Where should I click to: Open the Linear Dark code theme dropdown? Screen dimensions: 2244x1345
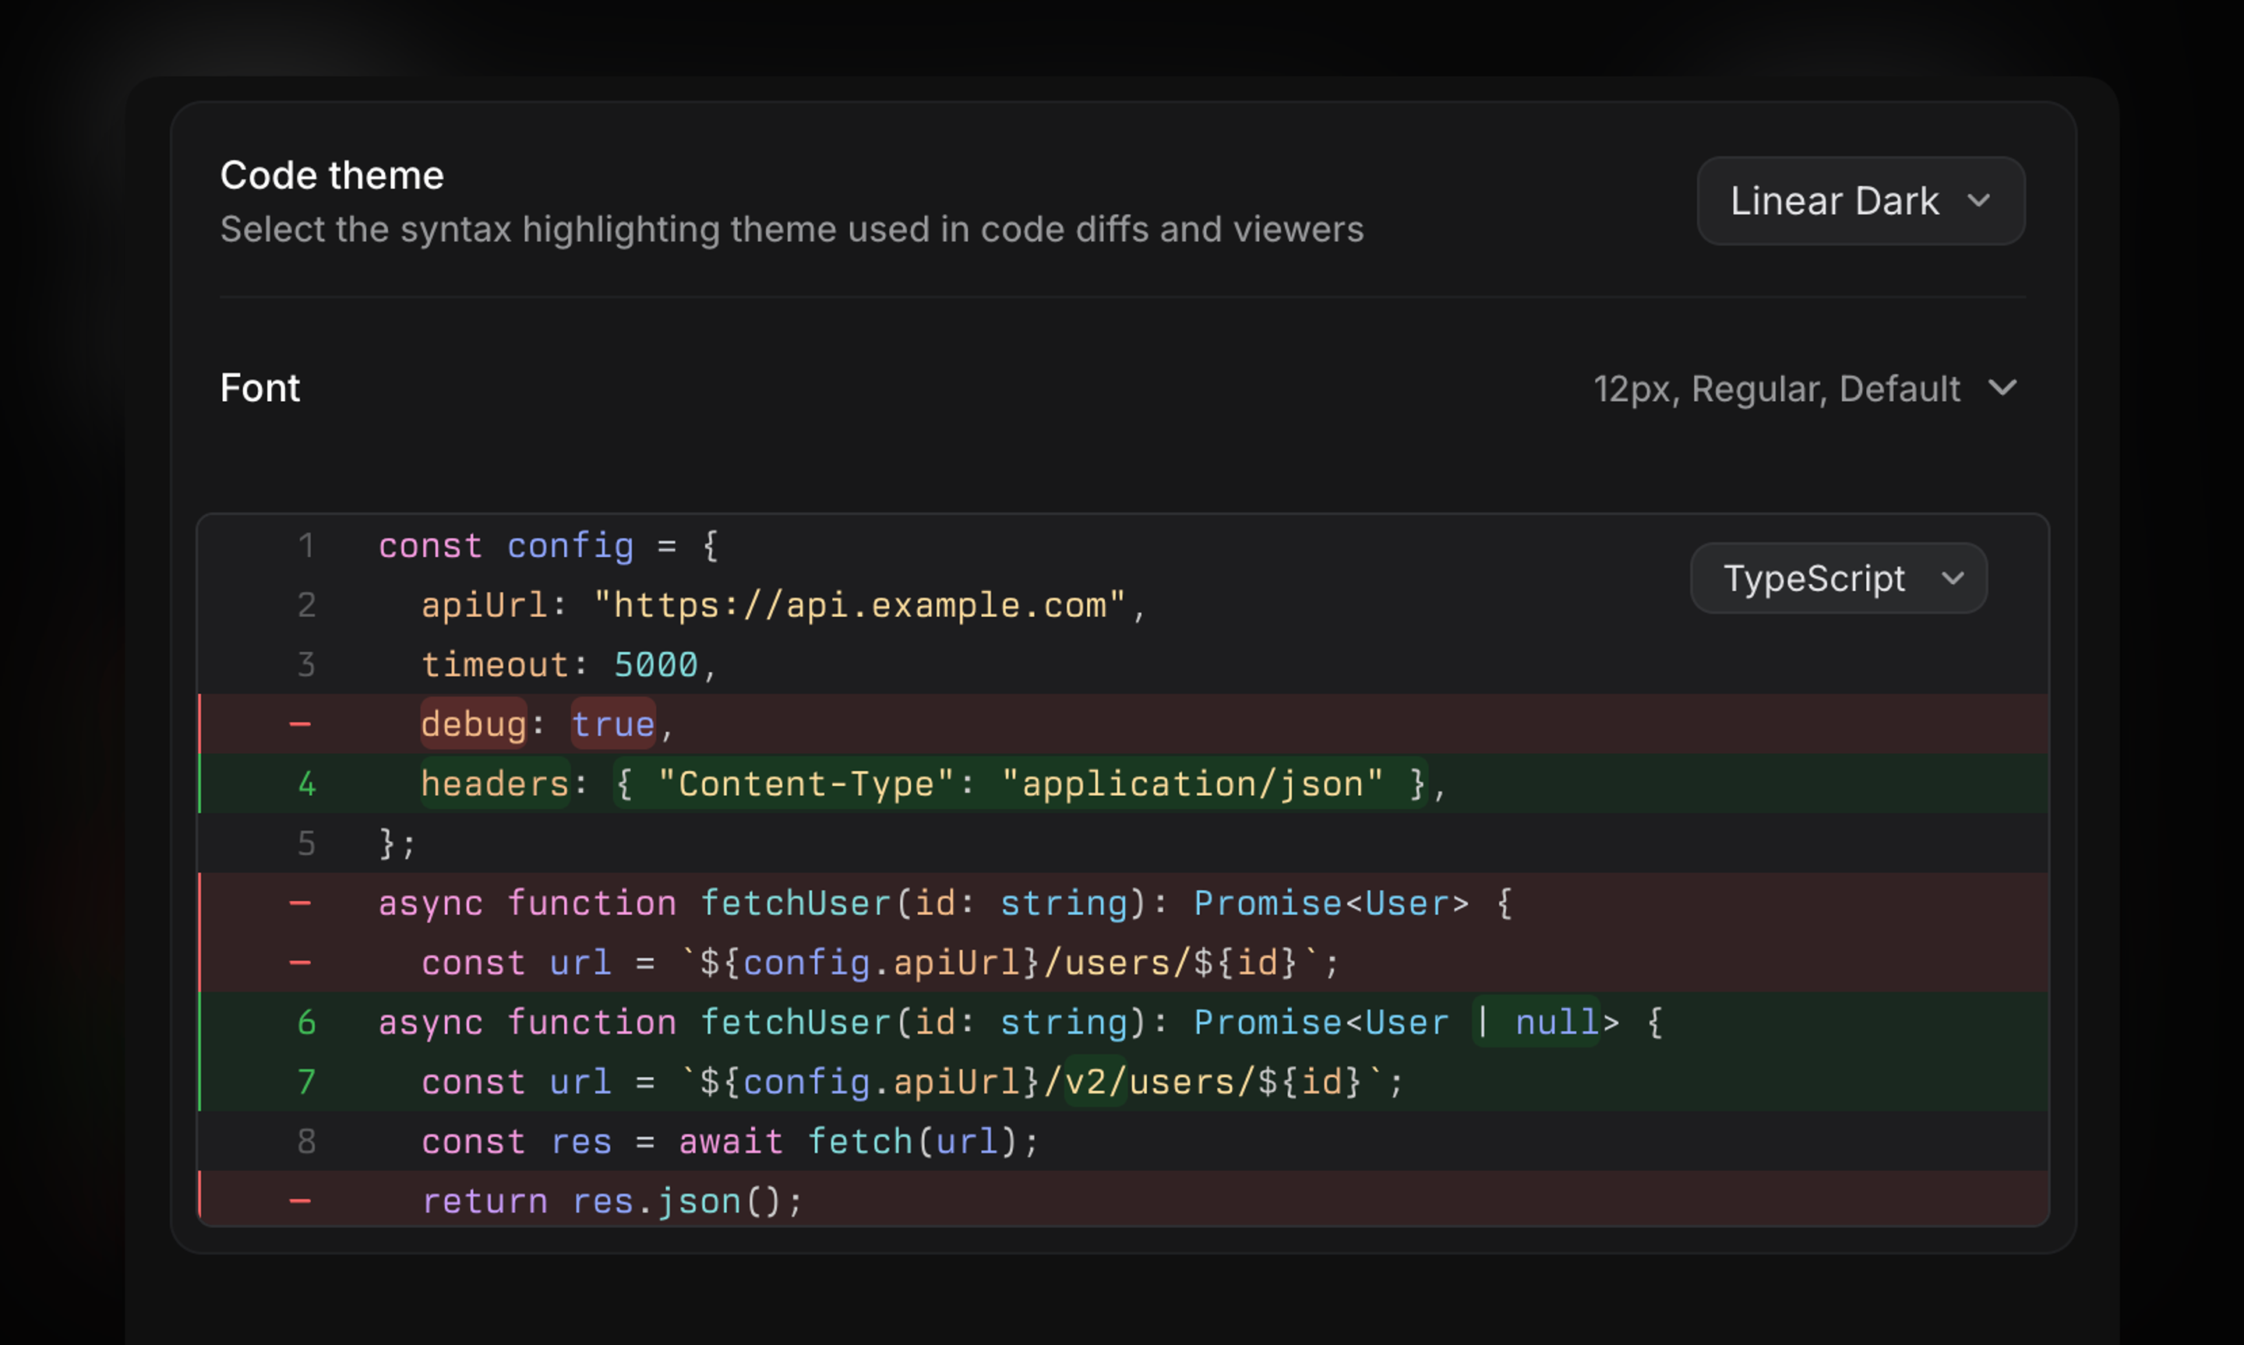pos(1861,200)
